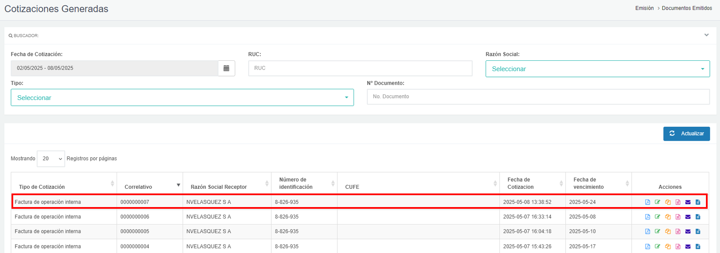Click envelope email icon for quotation 0000000004
This screenshot has width=720, height=253.
688,246
